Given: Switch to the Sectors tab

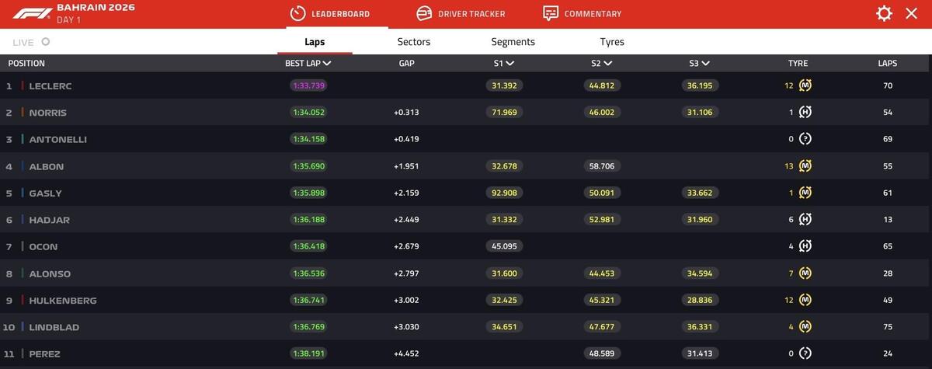Looking at the screenshot, I should pyautogui.click(x=413, y=42).
